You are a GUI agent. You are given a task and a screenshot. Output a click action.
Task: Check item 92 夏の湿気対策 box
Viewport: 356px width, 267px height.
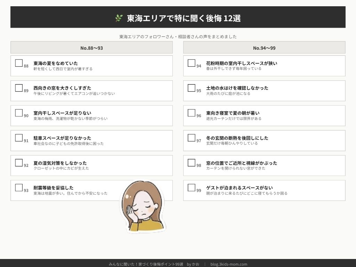(x=19, y=163)
